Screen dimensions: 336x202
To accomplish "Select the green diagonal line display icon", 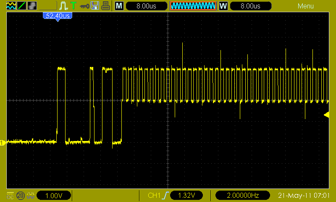I will pos(22,6).
